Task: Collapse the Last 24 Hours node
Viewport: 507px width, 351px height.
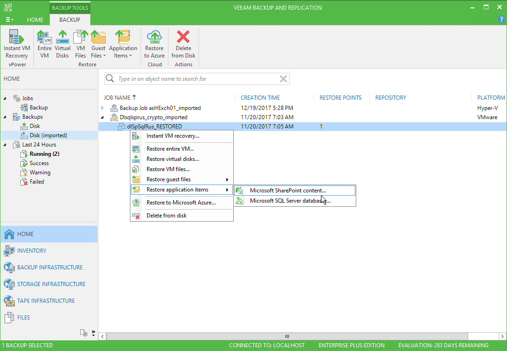Action: (x=5, y=145)
